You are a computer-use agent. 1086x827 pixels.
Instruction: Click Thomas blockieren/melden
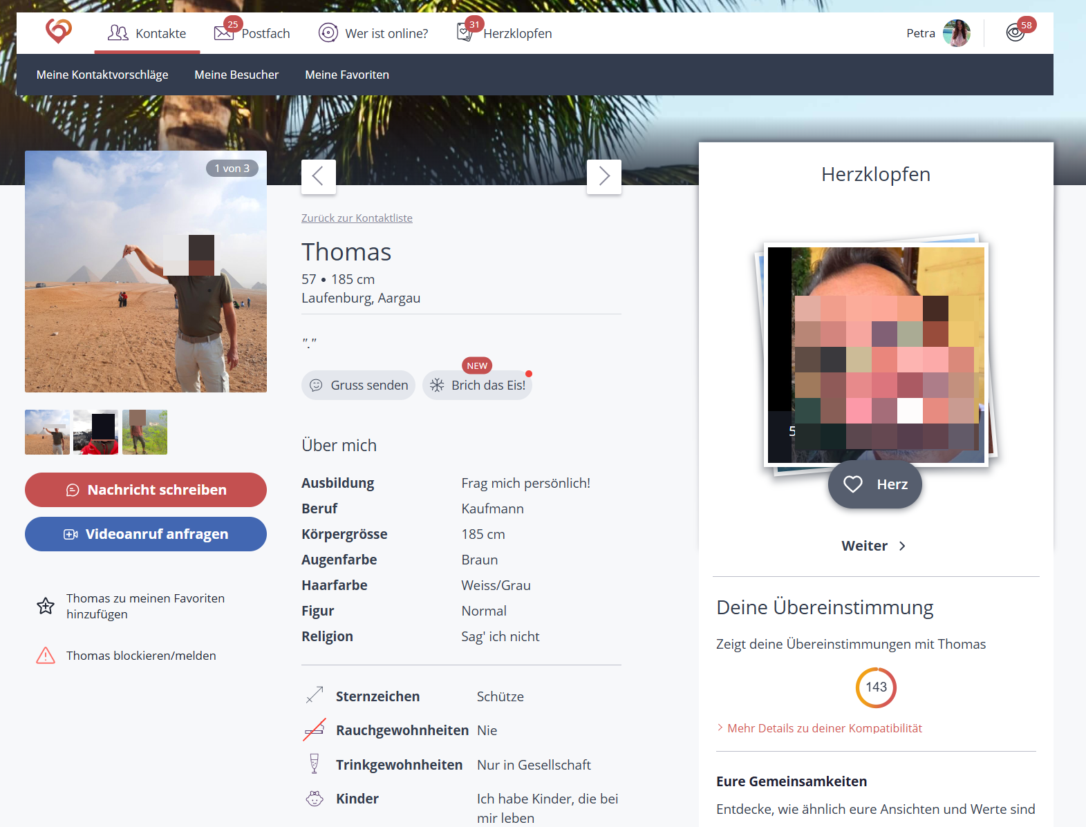tap(141, 656)
